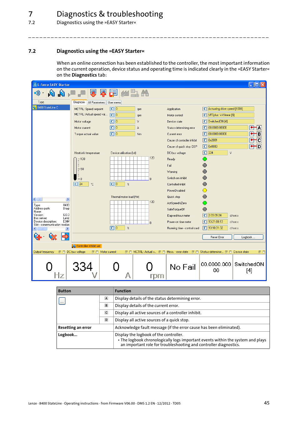Click the inhibit controller toolbar icon
Image resolution: width=298 pixels, height=422 pixels.
tap(62, 93)
